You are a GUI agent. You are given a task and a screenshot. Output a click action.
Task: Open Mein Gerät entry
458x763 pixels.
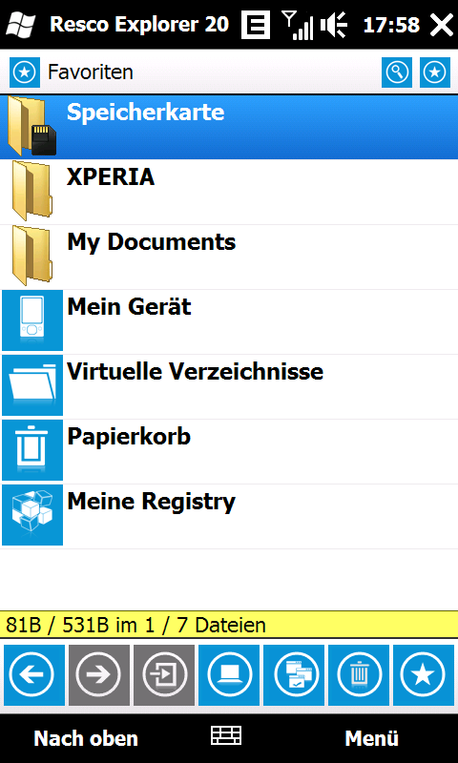pos(229,321)
